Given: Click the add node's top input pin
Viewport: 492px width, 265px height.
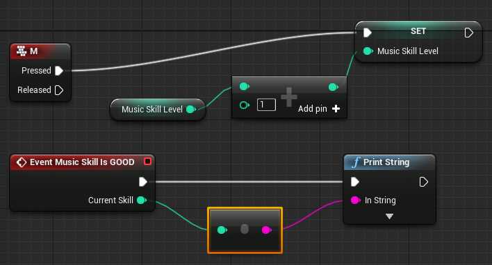Looking at the screenshot, I should pos(244,86).
